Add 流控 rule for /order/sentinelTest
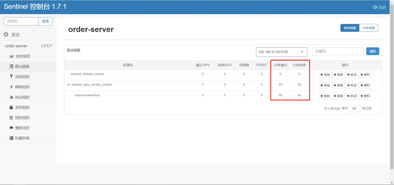This screenshot has height=185, width=394. 325,96
